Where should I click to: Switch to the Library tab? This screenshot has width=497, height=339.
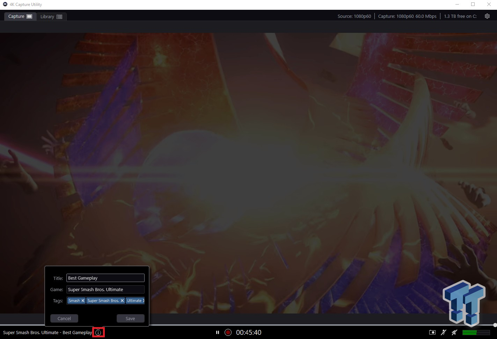tap(51, 16)
